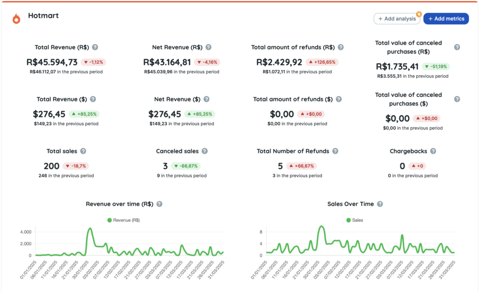Viewport: 479px width, 292px height.
Task: Open the Net Revenue (R$) help icon
Action: (x=209, y=47)
